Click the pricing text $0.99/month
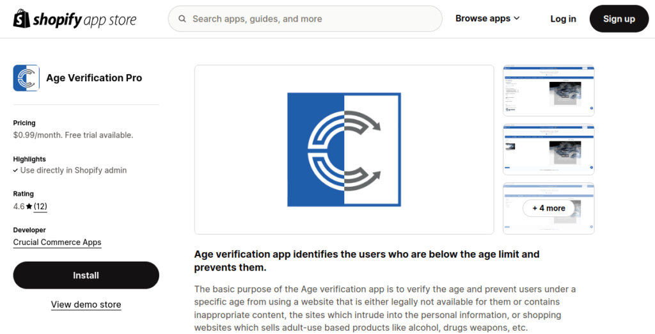The width and height of the screenshot is (655, 334). (x=73, y=135)
